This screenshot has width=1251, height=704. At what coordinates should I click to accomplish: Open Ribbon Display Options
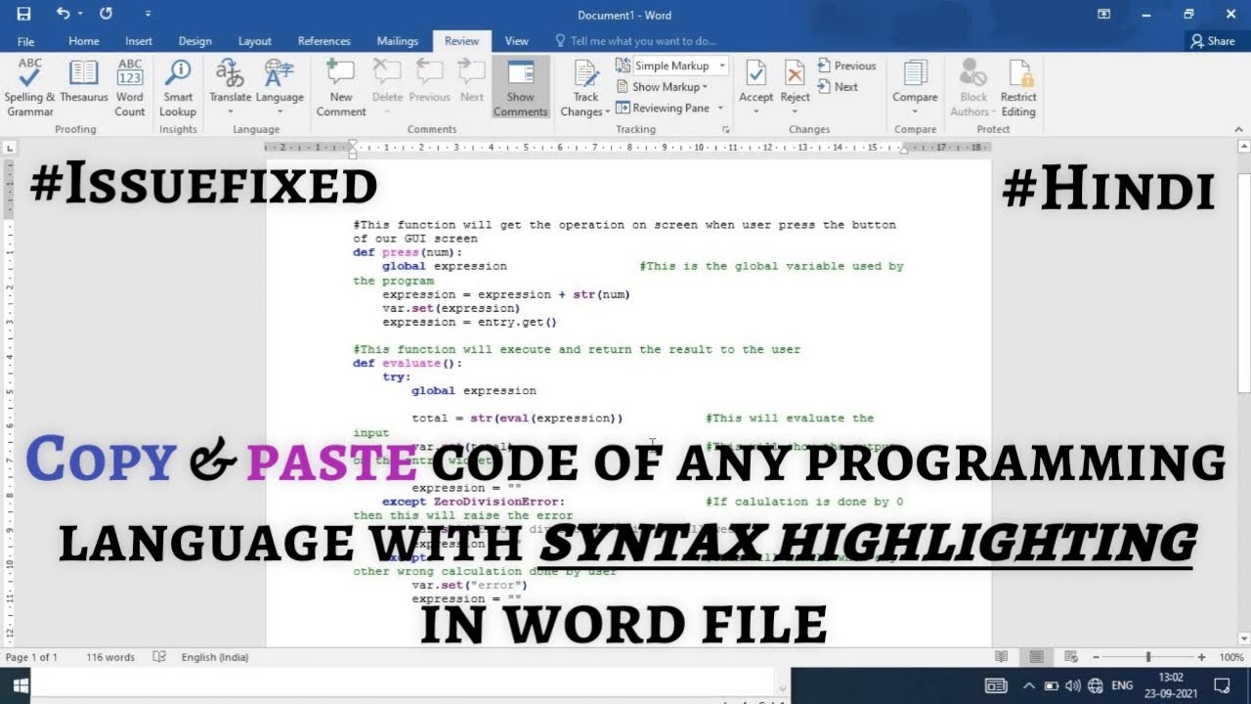(x=1103, y=14)
